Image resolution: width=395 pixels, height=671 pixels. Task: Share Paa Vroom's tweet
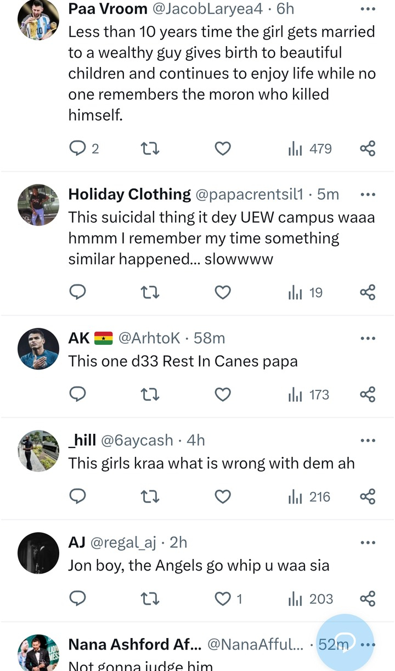point(368,148)
